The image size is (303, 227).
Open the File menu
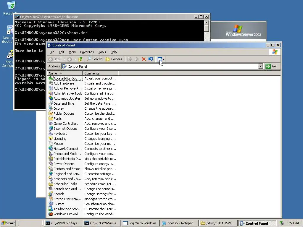click(x=52, y=52)
